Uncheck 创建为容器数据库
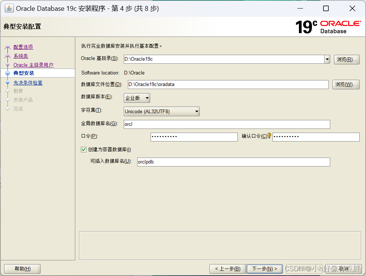This screenshot has height=276, width=366. [x=83, y=149]
